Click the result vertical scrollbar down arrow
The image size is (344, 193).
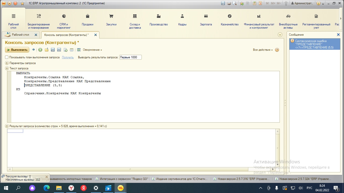(x=278, y=164)
